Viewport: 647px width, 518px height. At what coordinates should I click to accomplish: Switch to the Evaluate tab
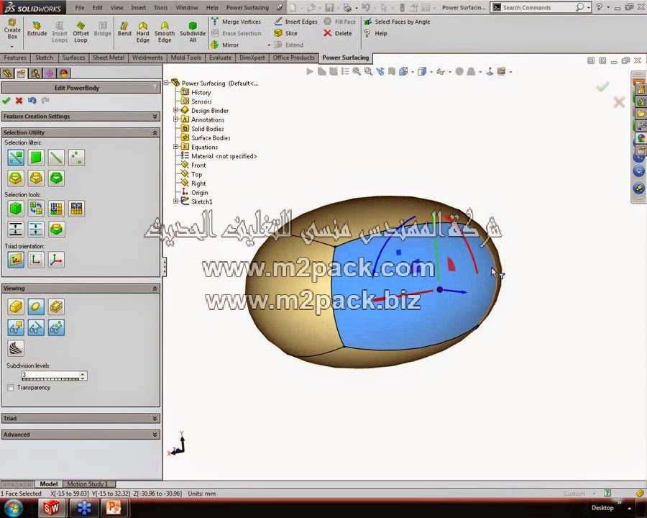pos(220,58)
